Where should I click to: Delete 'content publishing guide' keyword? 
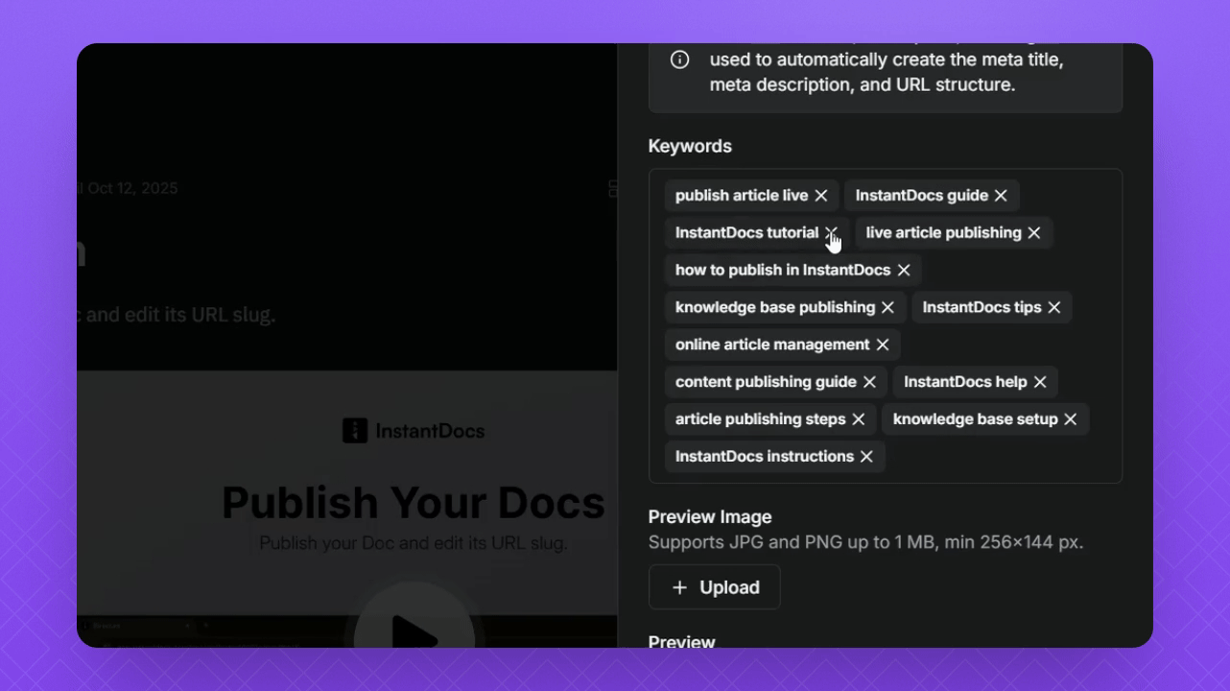click(x=869, y=382)
